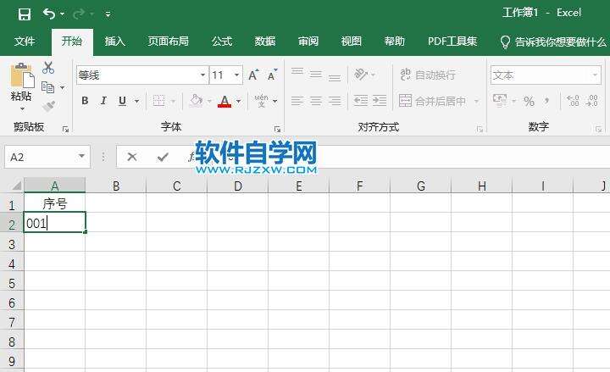The image size is (610, 372).
Task: Open the font color palette arrow
Action: (x=238, y=102)
